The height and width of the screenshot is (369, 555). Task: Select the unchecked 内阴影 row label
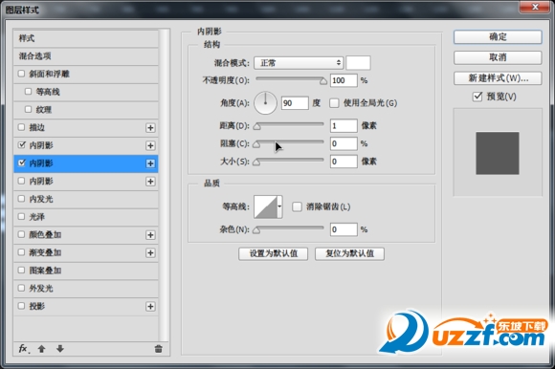coord(41,182)
